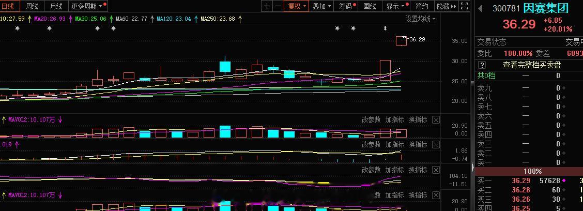
Task: Click 加指标 in the first MAVOL2 panel
Action: pyautogui.click(x=394, y=120)
